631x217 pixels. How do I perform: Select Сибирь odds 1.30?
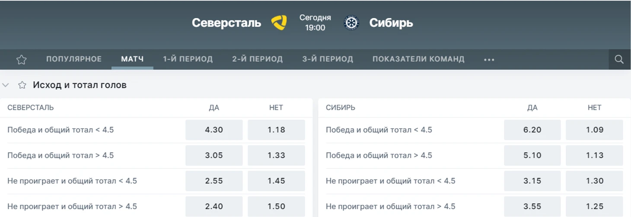(594, 181)
